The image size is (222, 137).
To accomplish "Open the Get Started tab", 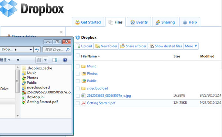I will (88, 22).
